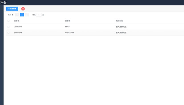Toggle the select-all header checkbox
The height and width of the screenshot is (105, 184).
coord(9,21)
